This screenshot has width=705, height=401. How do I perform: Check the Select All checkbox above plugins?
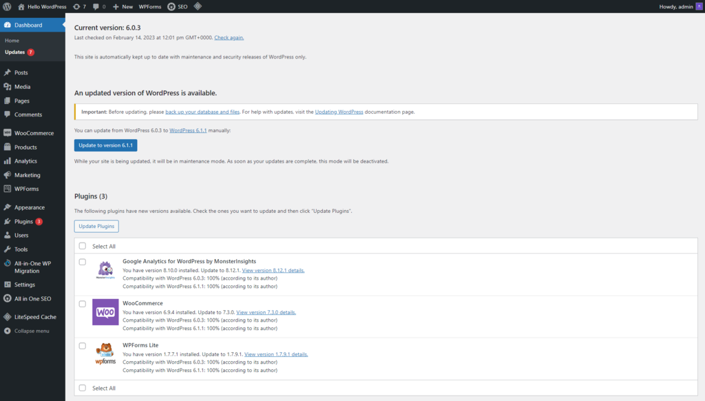point(83,246)
